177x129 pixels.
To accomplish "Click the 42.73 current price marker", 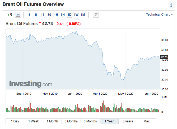I will 164,57.
